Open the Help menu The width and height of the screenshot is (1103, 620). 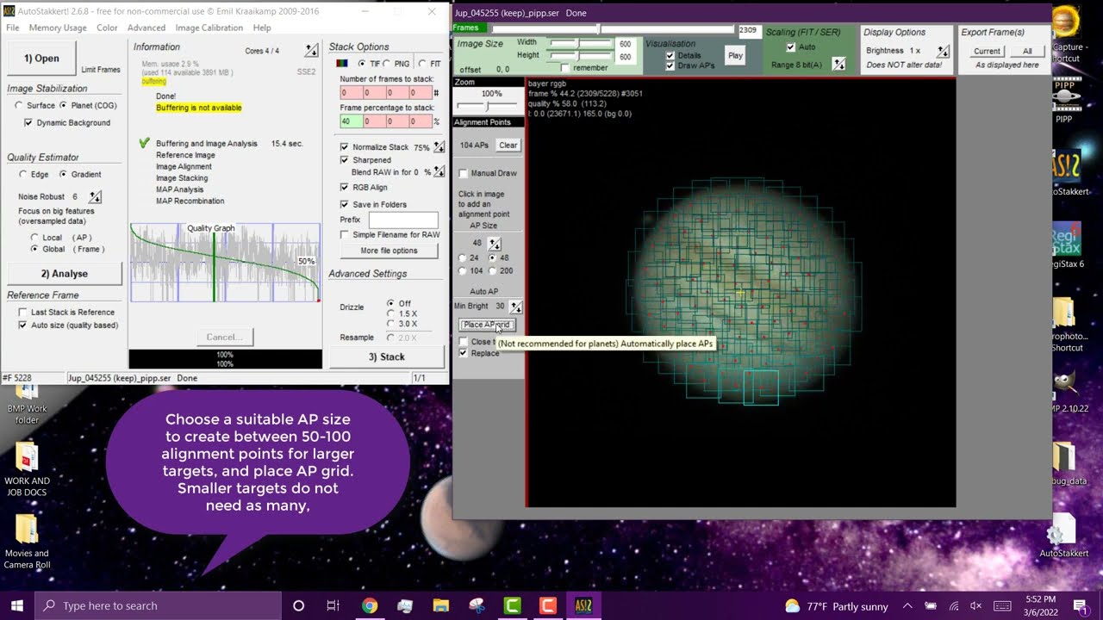point(262,28)
